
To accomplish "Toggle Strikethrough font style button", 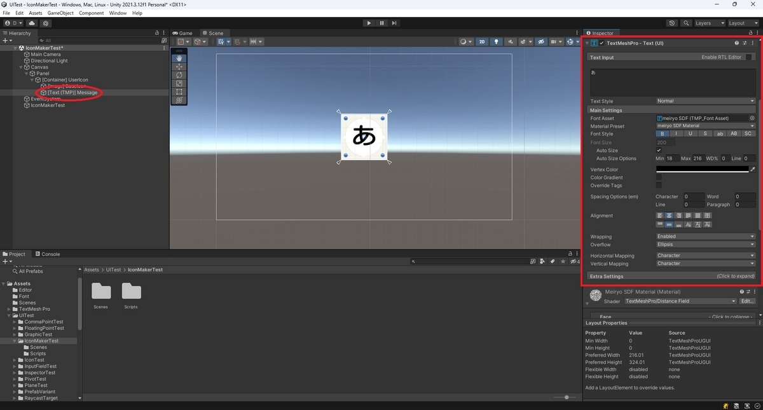I will click(705, 134).
